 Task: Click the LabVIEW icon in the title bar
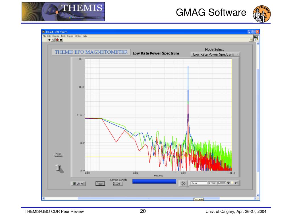click(43, 32)
